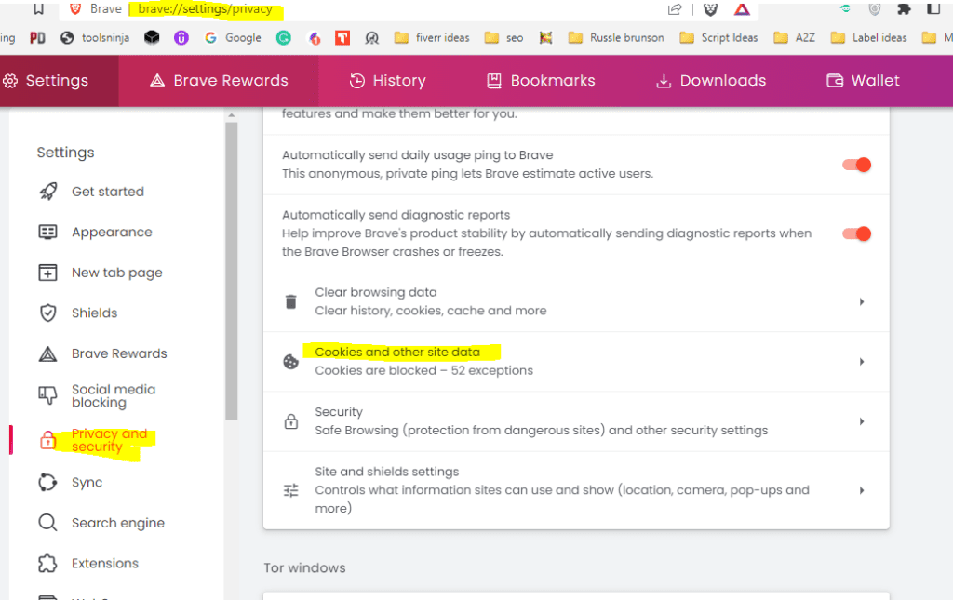This screenshot has width=953, height=600.
Task: Select Shields in settings sidebar
Action: coord(78,313)
